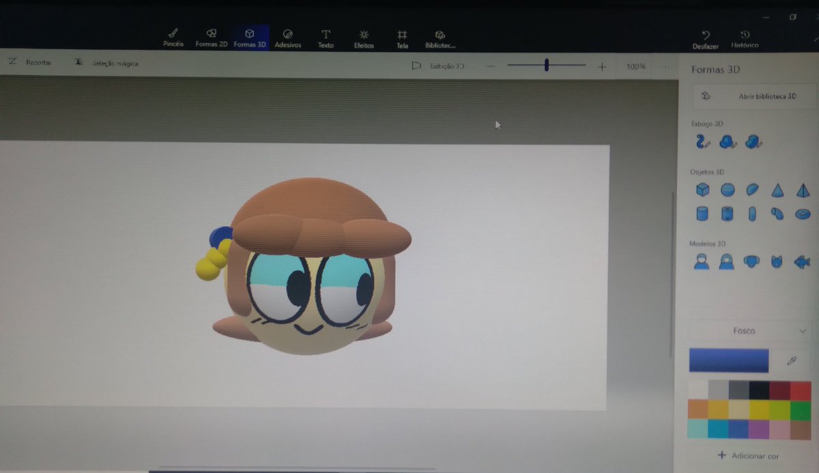Select the soft-edge 3D doodle tool
This screenshot has width=819, height=473.
(728, 142)
